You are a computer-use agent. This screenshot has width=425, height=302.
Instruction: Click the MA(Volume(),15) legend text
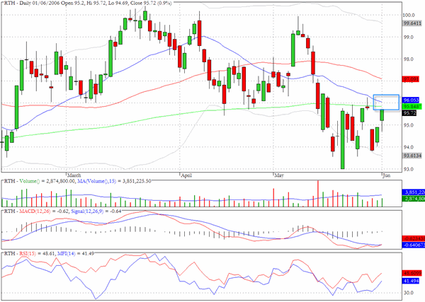point(98,181)
